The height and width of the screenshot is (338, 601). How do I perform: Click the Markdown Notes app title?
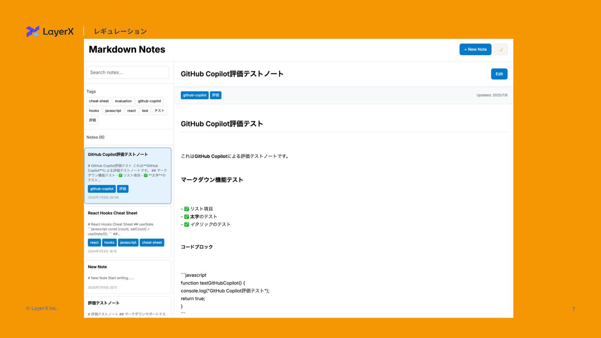coord(127,49)
